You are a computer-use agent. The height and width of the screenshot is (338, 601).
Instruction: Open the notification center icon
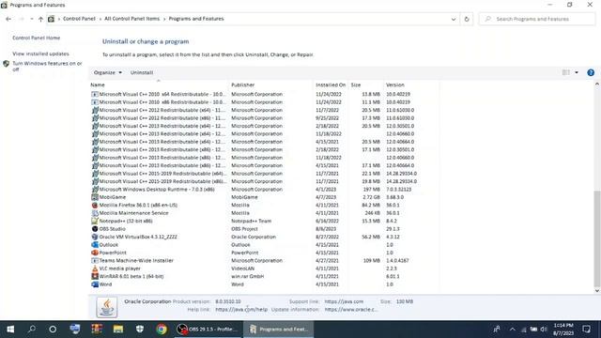586,329
